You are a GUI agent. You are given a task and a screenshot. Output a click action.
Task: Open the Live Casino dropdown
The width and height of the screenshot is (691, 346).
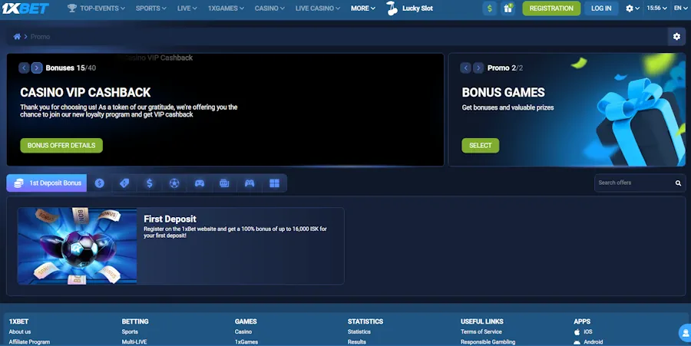point(317,8)
